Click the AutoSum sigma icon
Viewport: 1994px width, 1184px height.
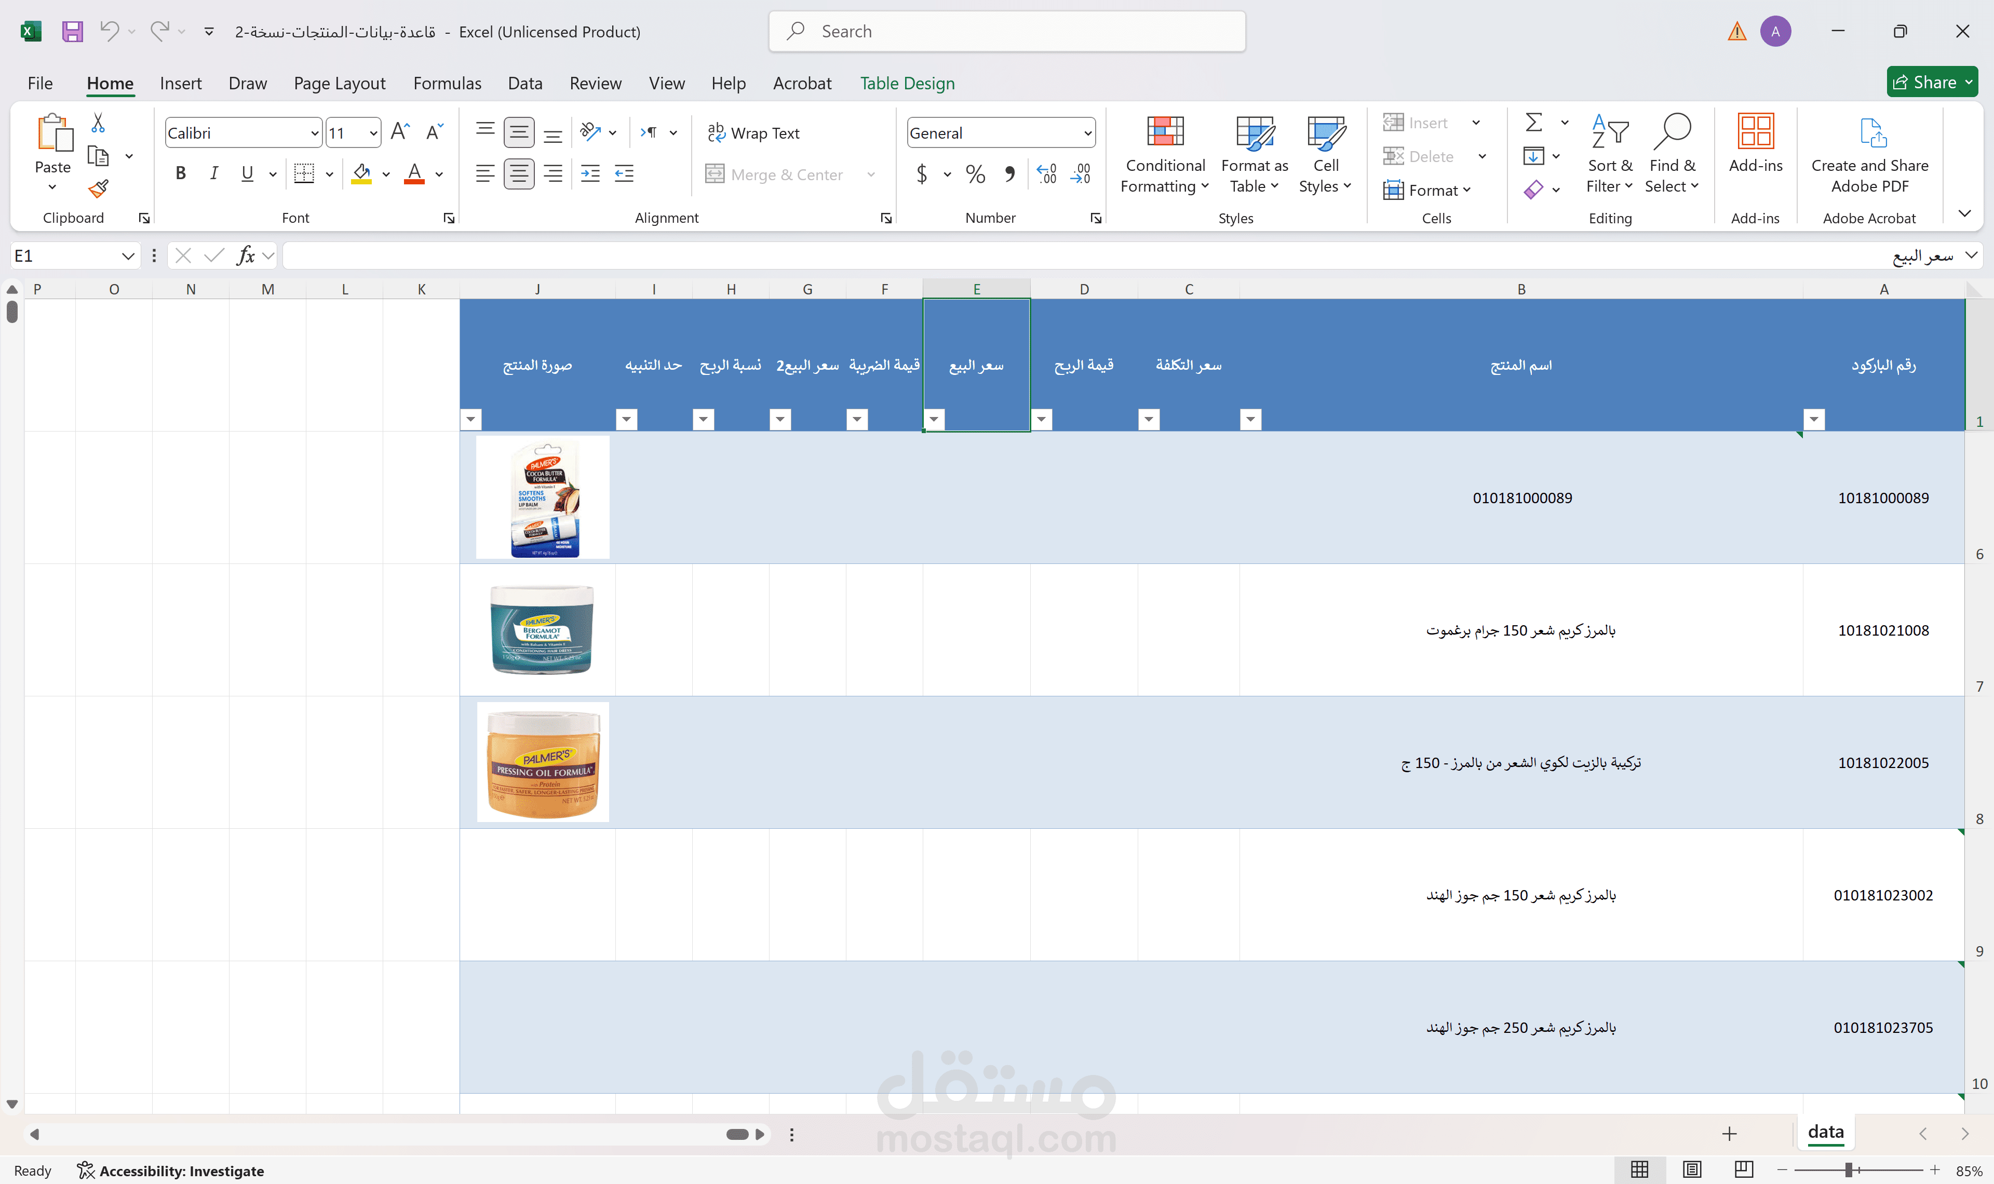(1533, 122)
